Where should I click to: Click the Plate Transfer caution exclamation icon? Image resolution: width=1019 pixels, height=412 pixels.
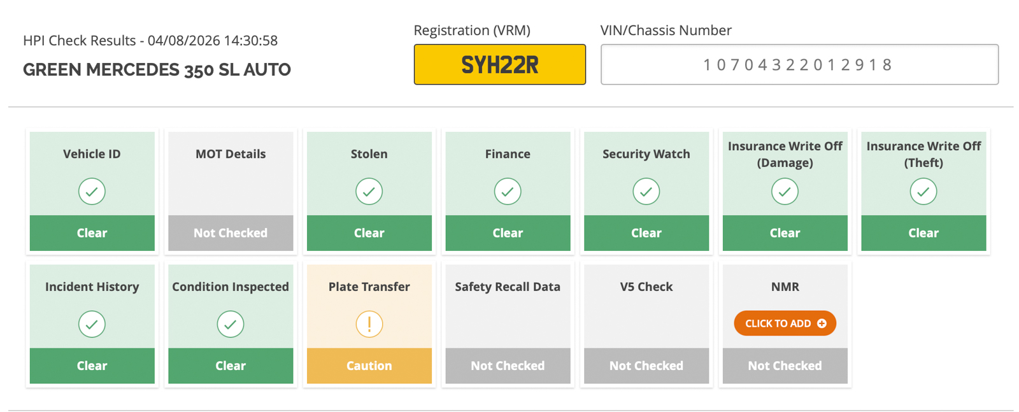point(369,324)
